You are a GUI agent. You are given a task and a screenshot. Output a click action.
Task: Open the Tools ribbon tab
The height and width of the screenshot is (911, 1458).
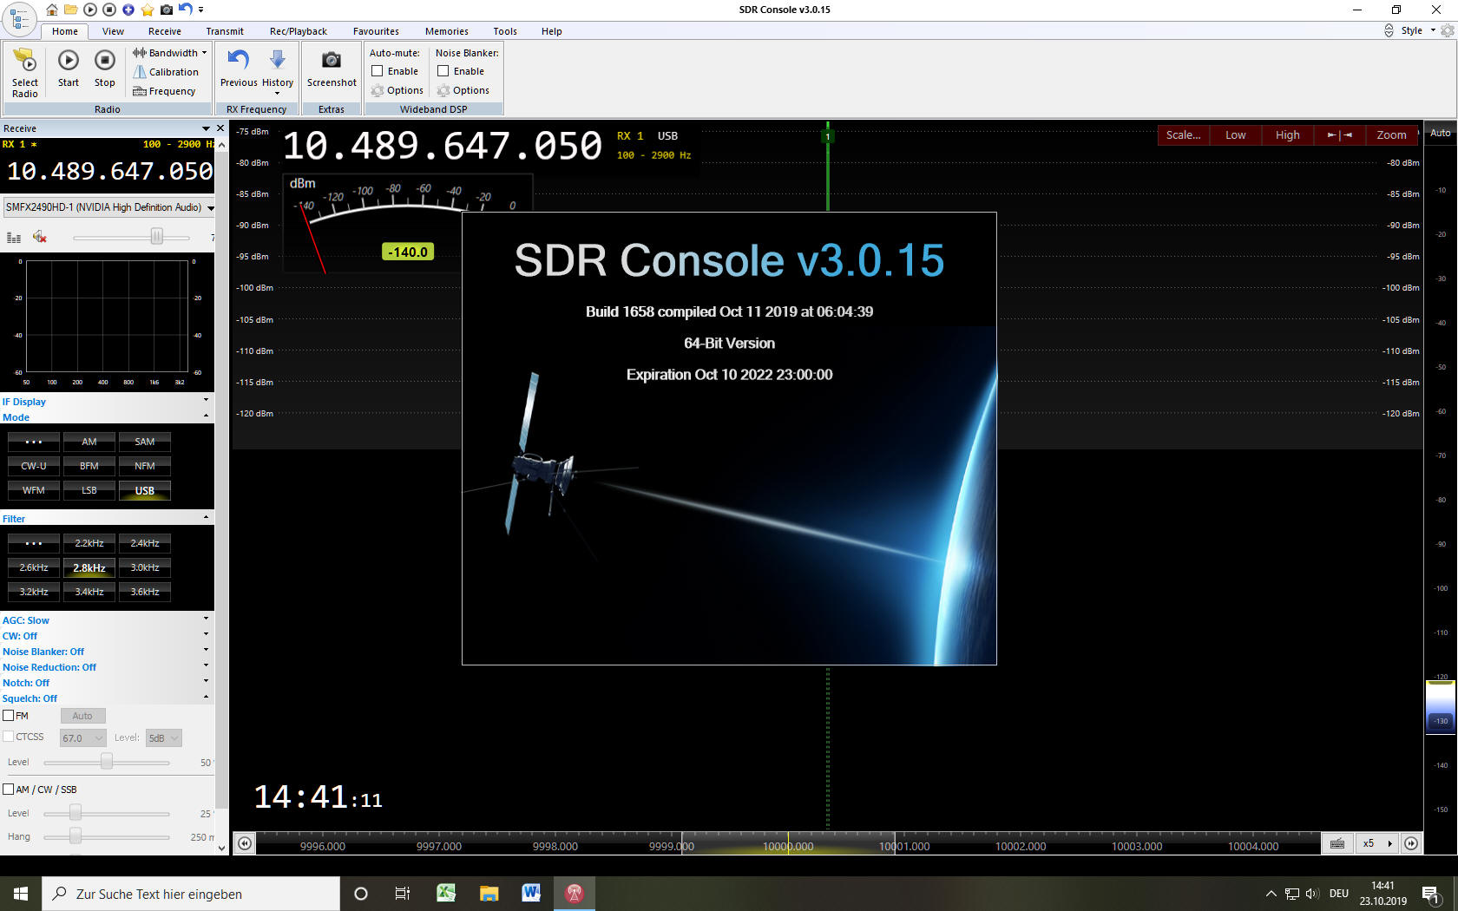pos(505,31)
